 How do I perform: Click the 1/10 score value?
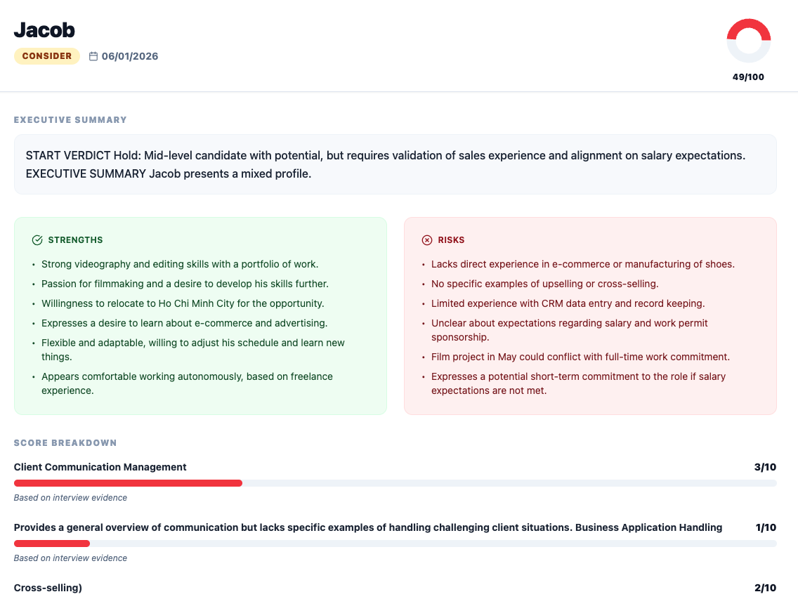point(763,527)
